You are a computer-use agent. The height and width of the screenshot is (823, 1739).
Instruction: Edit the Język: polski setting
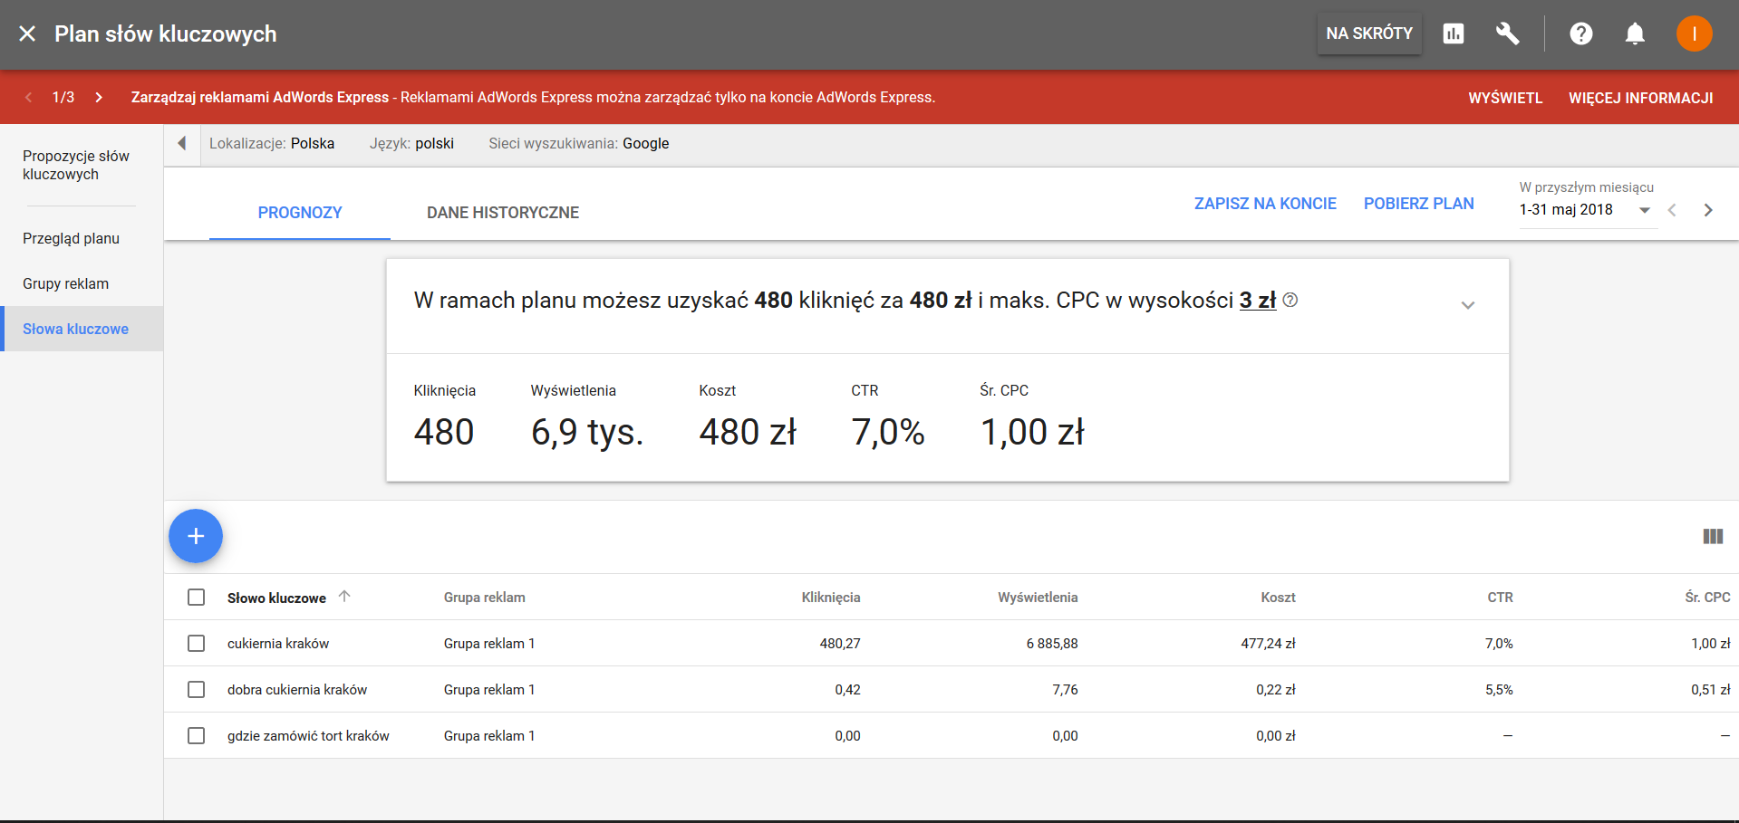pyautogui.click(x=411, y=143)
